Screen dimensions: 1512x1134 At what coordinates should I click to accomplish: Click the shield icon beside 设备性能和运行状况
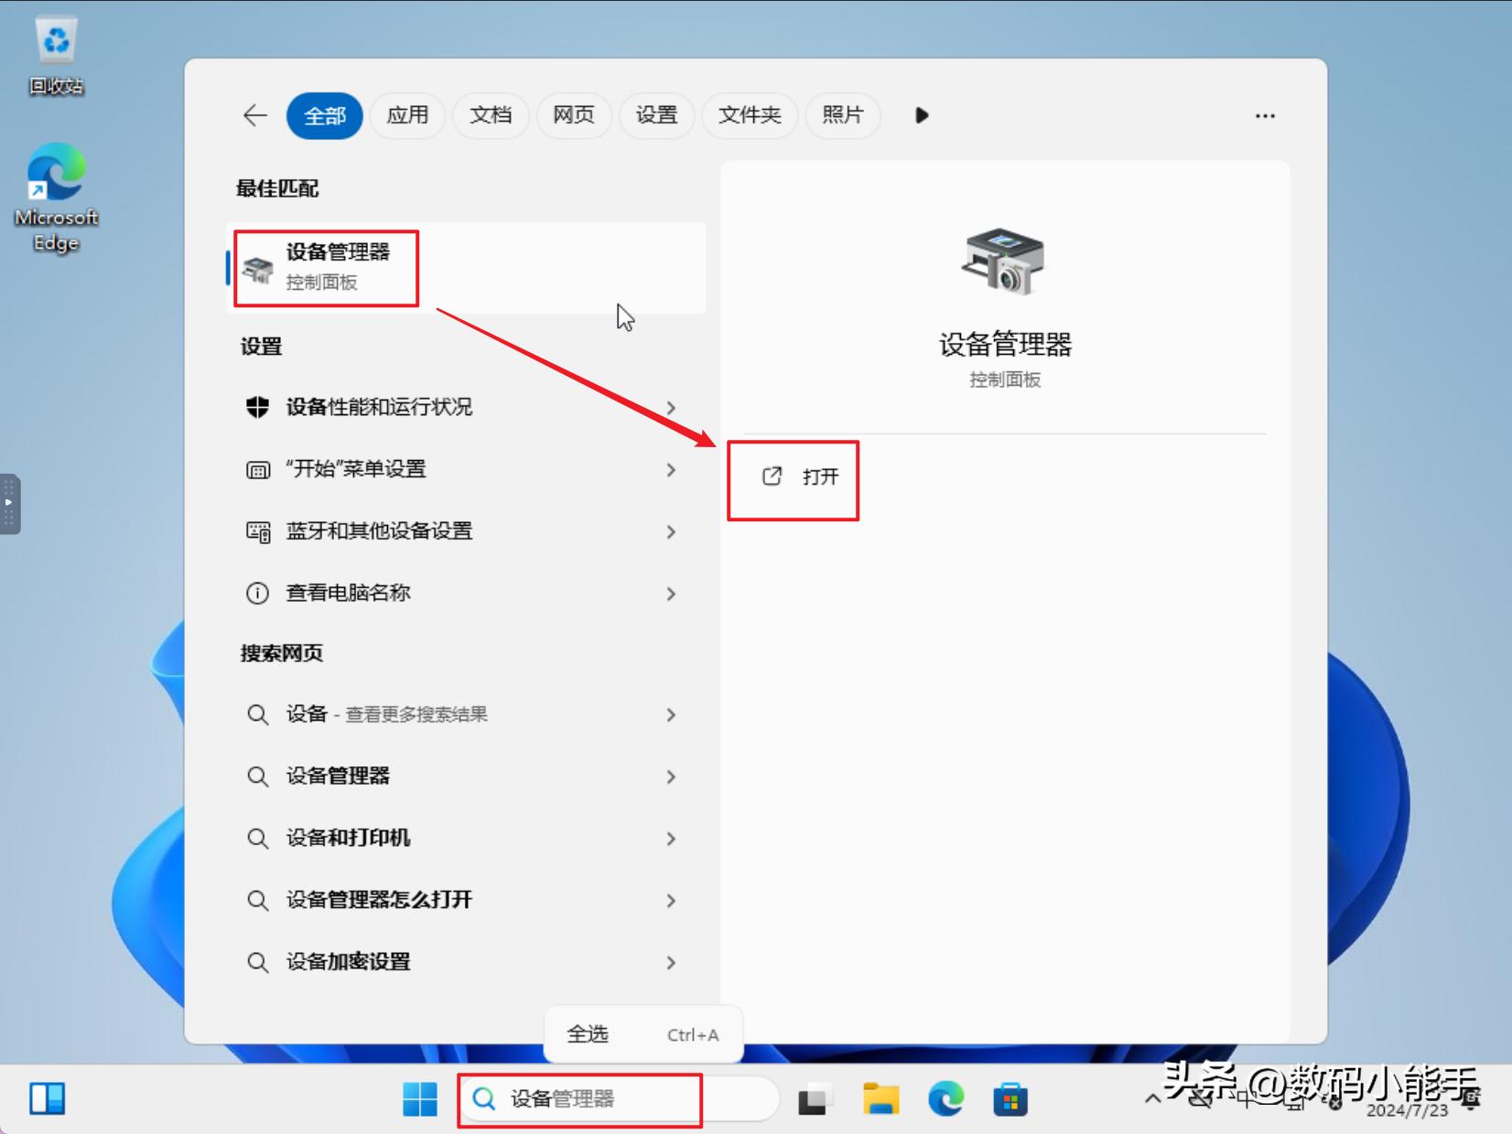[x=258, y=407]
